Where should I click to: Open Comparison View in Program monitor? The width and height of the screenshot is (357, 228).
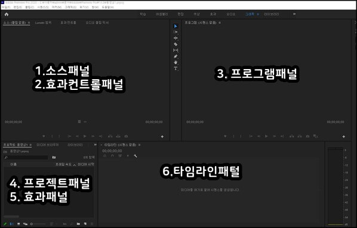point(315,136)
